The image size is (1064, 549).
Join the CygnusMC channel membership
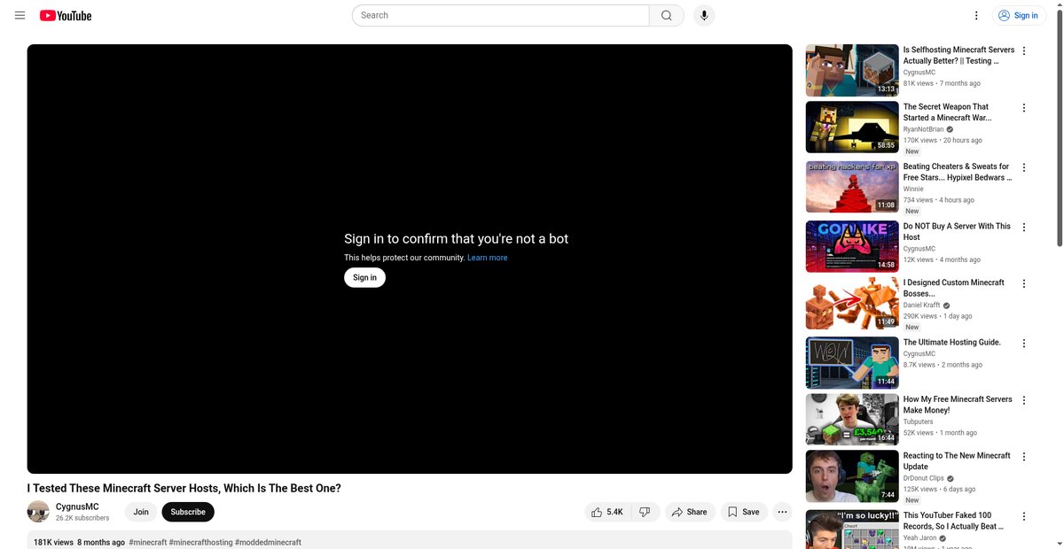click(x=141, y=512)
